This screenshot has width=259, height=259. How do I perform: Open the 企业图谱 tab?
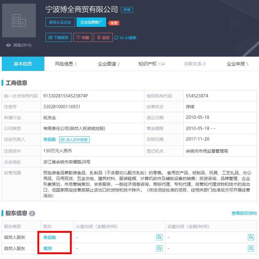(108, 64)
